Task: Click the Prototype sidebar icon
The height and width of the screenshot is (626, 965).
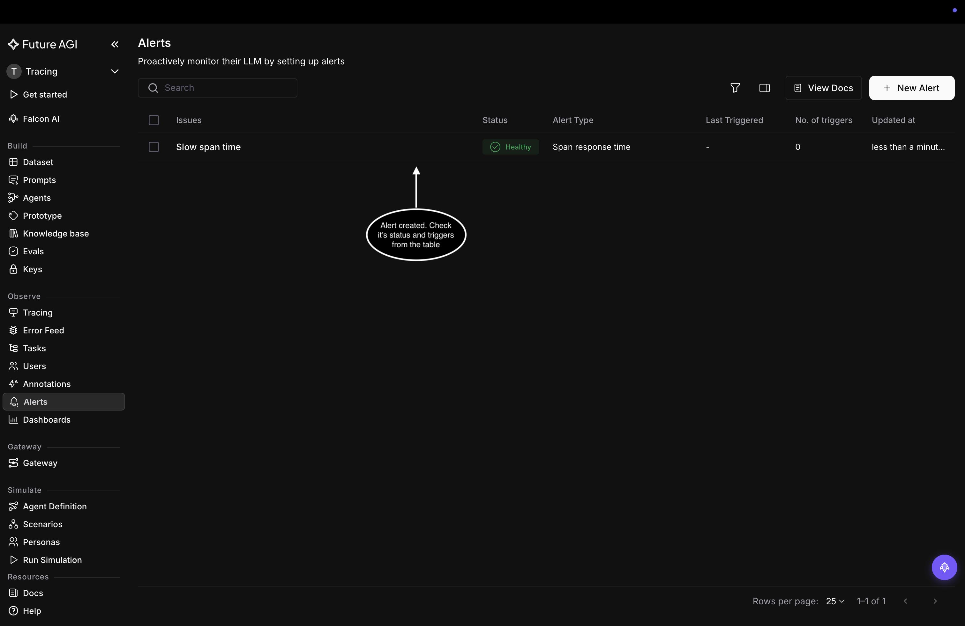Action: [x=13, y=215]
